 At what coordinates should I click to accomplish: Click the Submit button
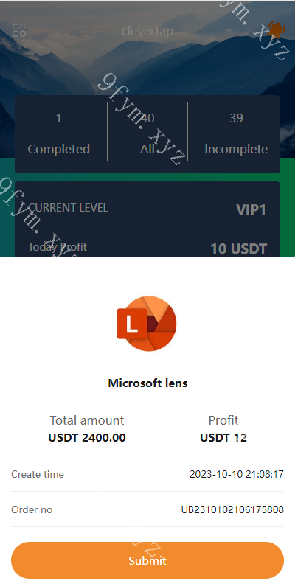pyautogui.click(x=147, y=560)
